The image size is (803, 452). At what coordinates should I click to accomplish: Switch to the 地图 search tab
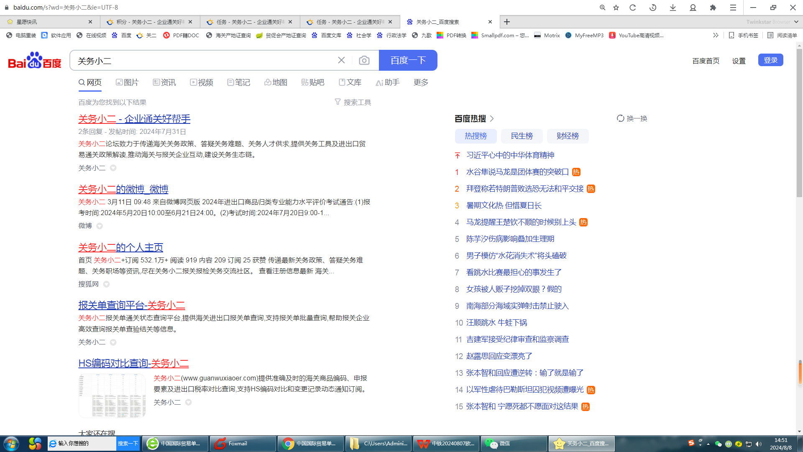tap(276, 82)
